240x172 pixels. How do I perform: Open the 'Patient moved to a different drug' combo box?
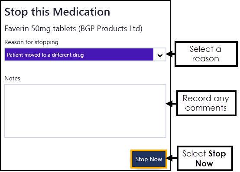point(85,54)
